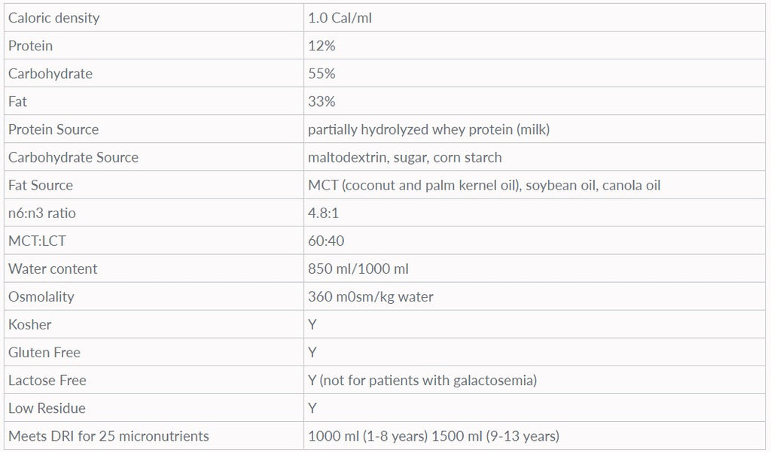Click the '60:40' MCT:LCT value
Screen dimensions: 771x452
pyautogui.click(x=326, y=241)
